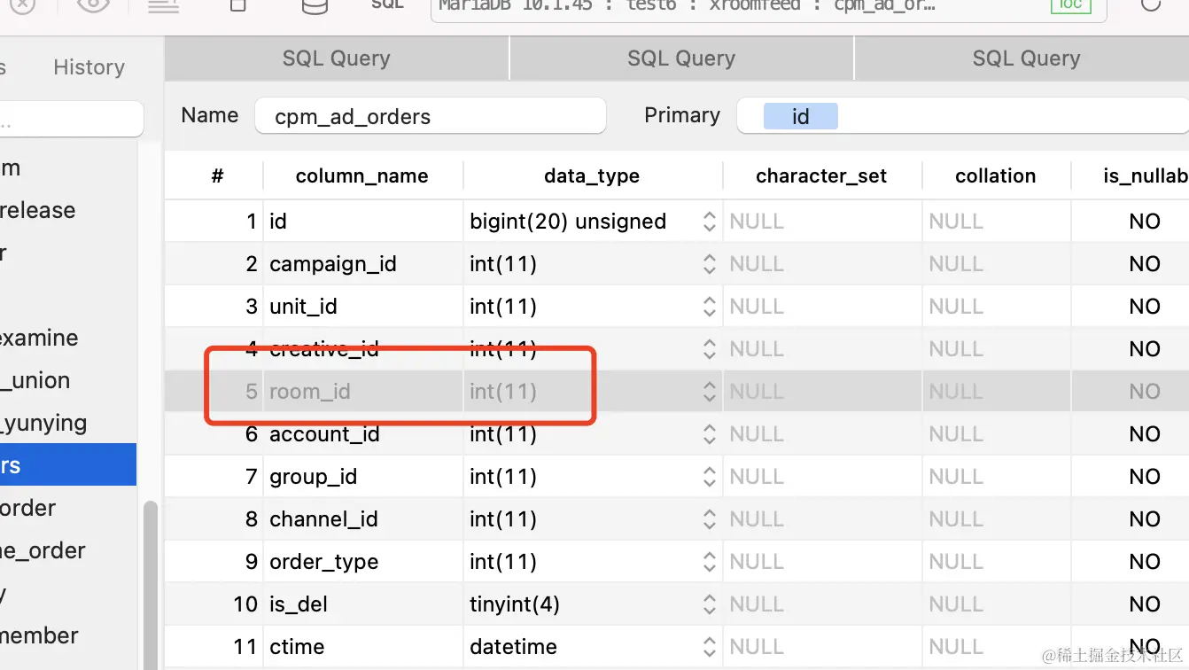Open data type dropdown for creative_id row
Image resolution: width=1189 pixels, height=670 pixels.
(x=709, y=349)
